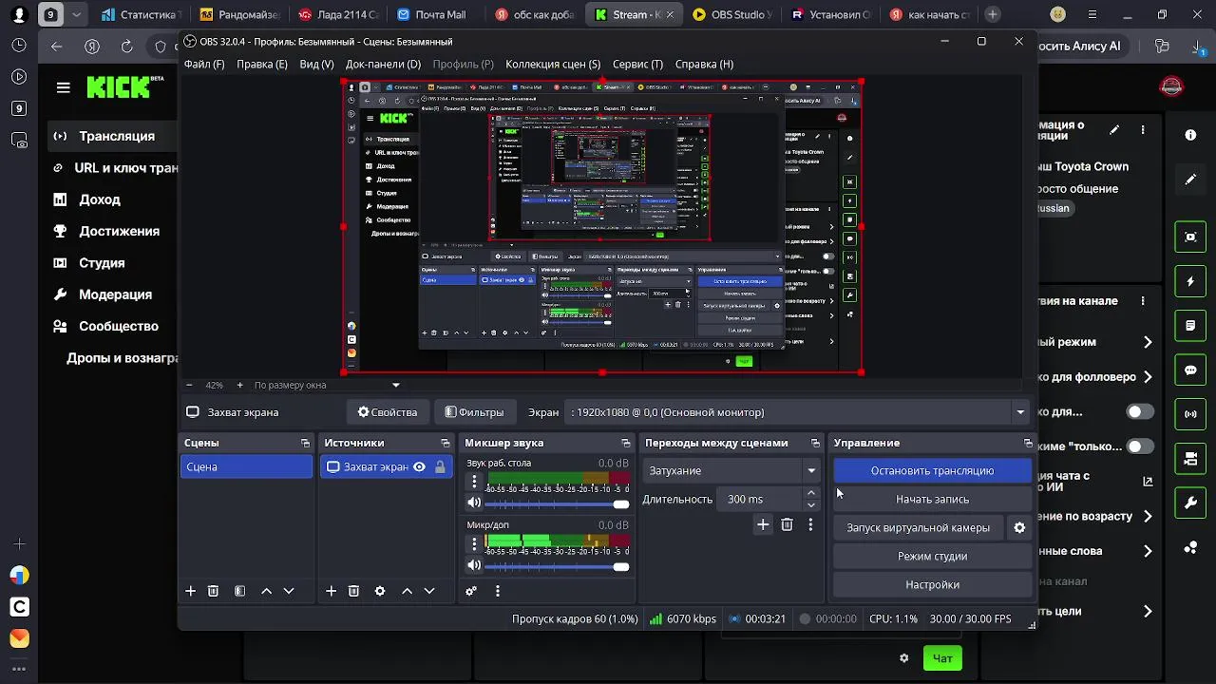Zoom out preview with minus icon
Viewport: 1216px width, 684px height.
(x=189, y=385)
